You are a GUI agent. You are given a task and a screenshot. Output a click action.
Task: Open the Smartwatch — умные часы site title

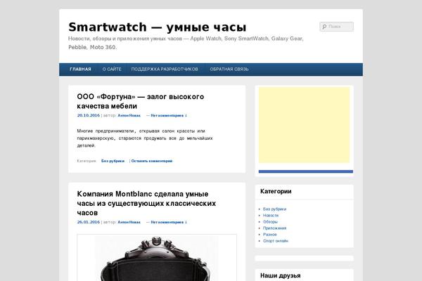157,27
